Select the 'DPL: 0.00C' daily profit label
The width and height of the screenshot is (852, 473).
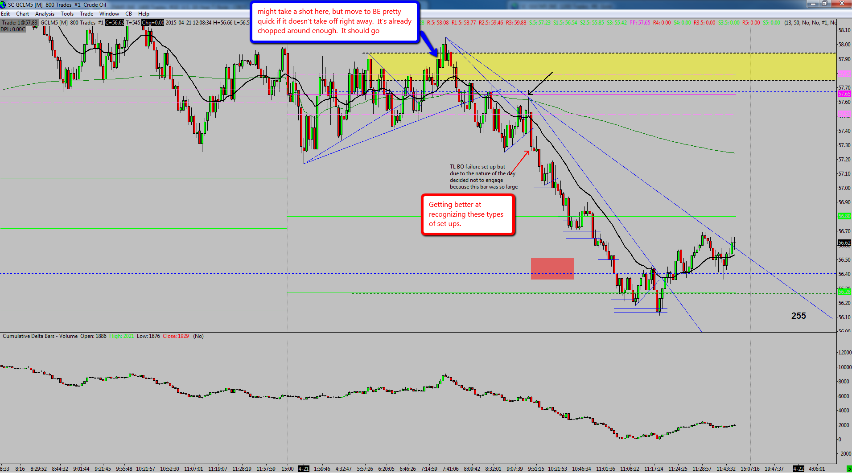tap(13, 29)
